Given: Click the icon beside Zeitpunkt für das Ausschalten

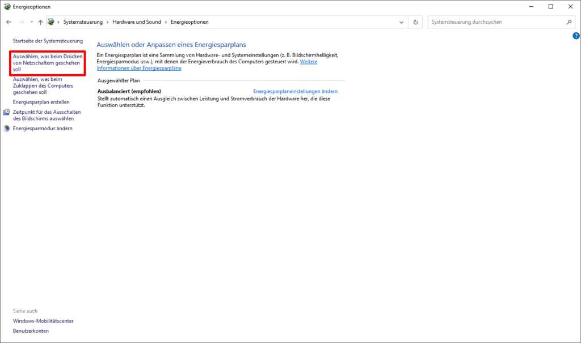Looking at the screenshot, I should [6, 112].
